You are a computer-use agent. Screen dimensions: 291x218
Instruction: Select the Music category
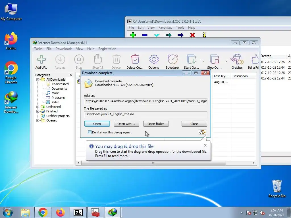[x=55, y=93]
